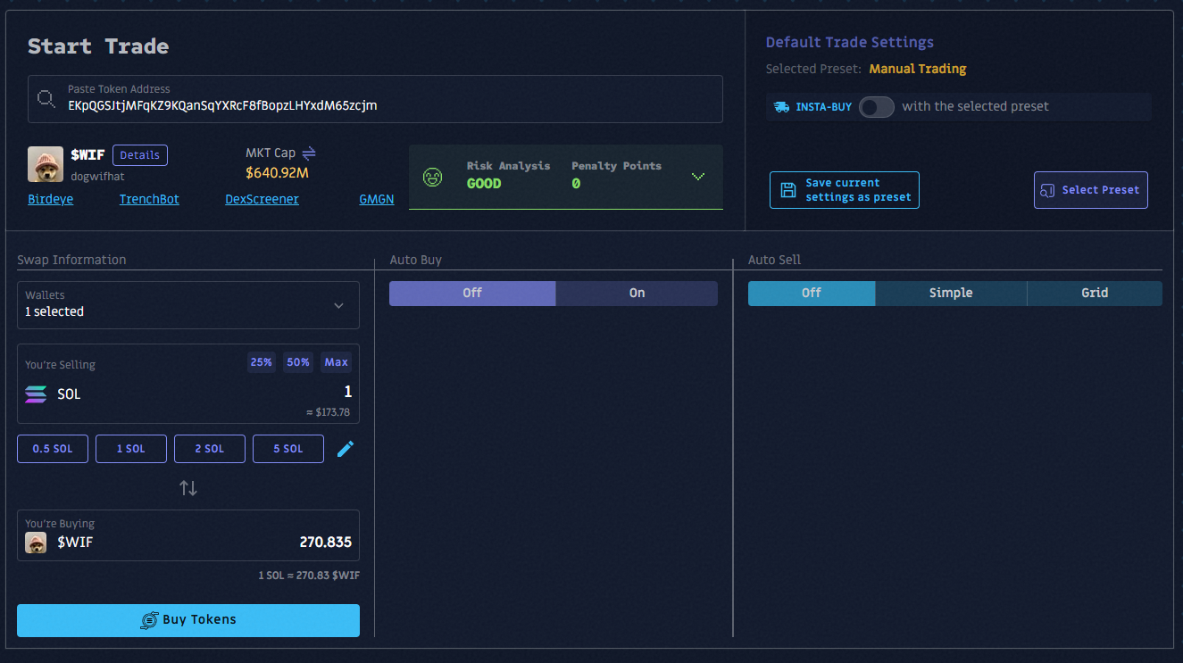Screen dimensions: 1183x663
Task: Turn Auto Buy On
Action: (637, 294)
